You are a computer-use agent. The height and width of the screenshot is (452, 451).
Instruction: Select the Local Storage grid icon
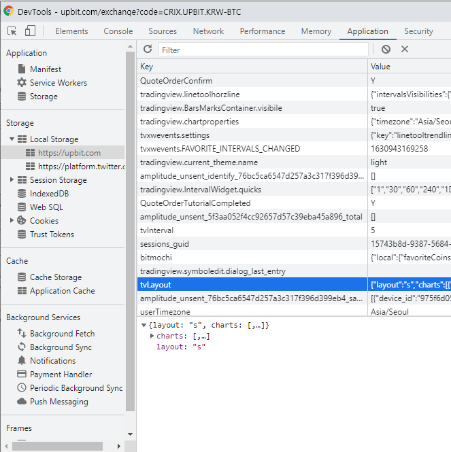pos(22,139)
